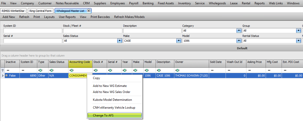
Task: Open the Rental Status dropdown
Action: tap(298, 41)
